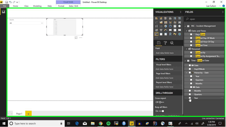This screenshot has width=226, height=127.
Task: Import more custom visuals ellipsis
Action: [156, 38]
